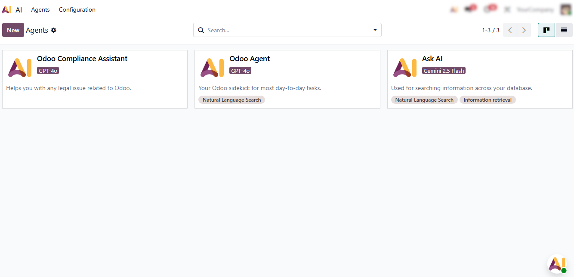Open the Configuration menu

coord(77,9)
